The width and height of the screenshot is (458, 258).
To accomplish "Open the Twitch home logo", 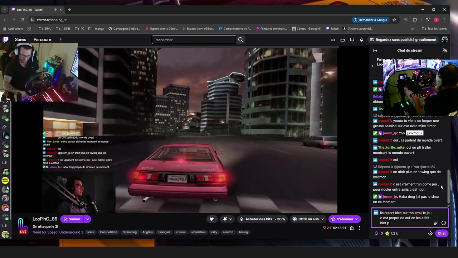I will click(x=5, y=40).
